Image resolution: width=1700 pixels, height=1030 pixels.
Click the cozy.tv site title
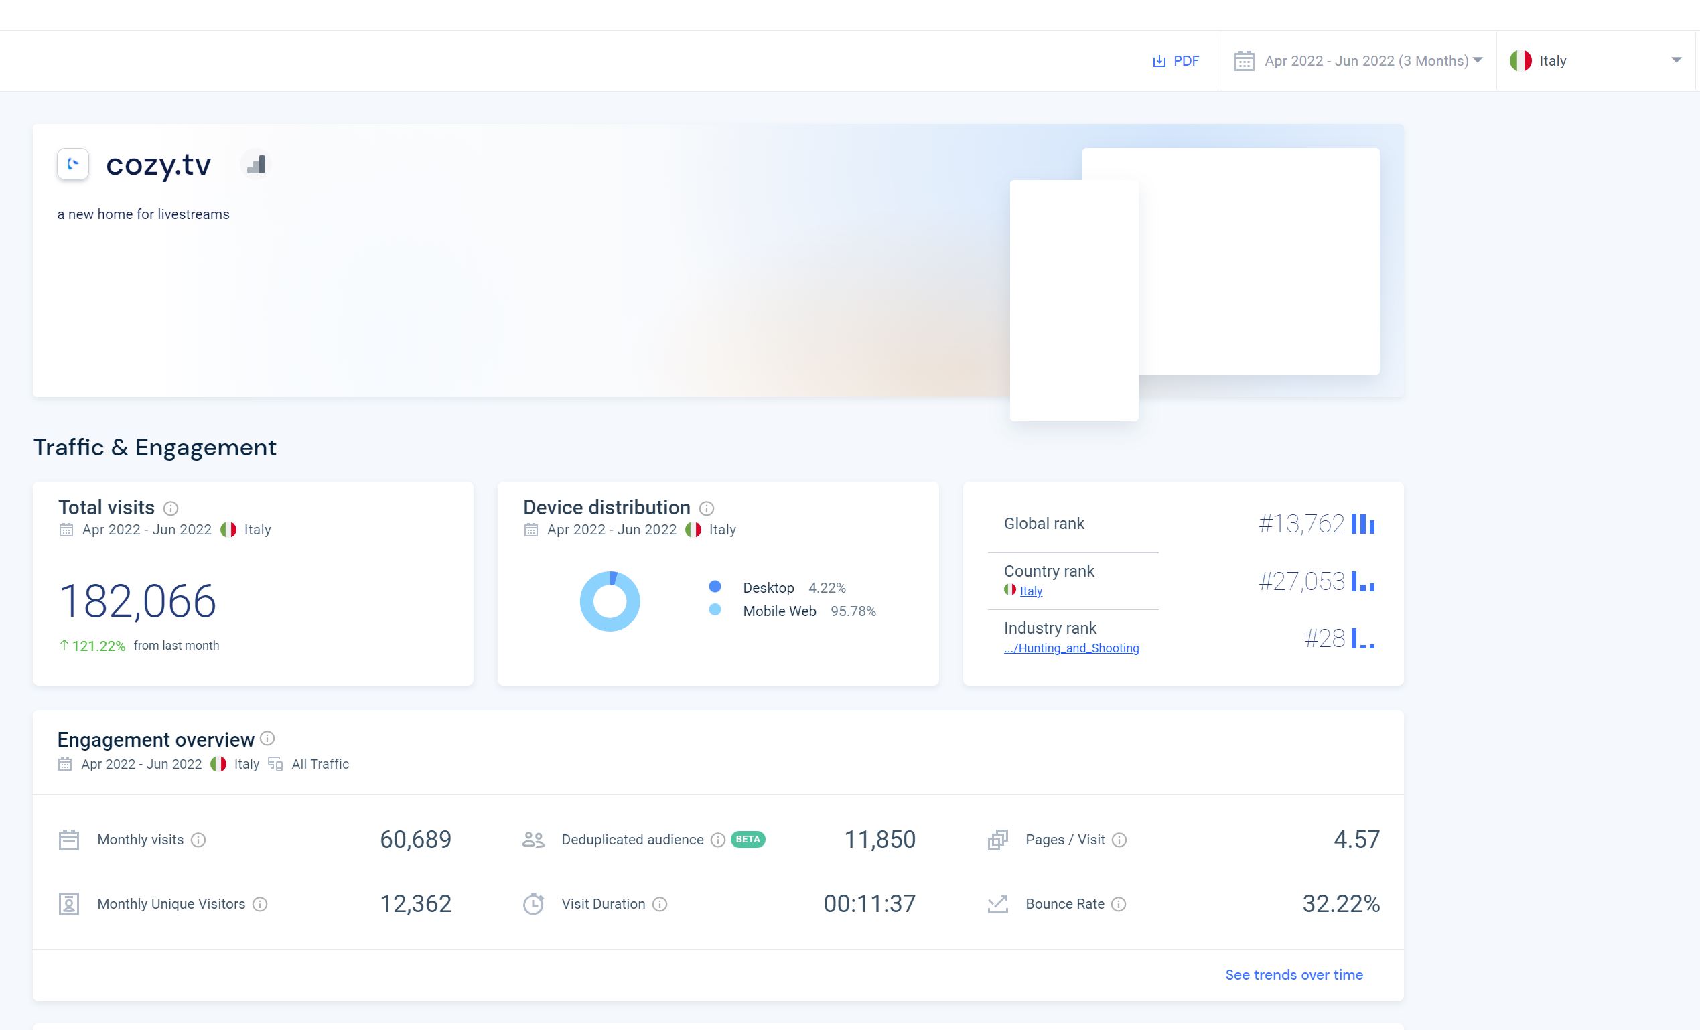click(159, 165)
